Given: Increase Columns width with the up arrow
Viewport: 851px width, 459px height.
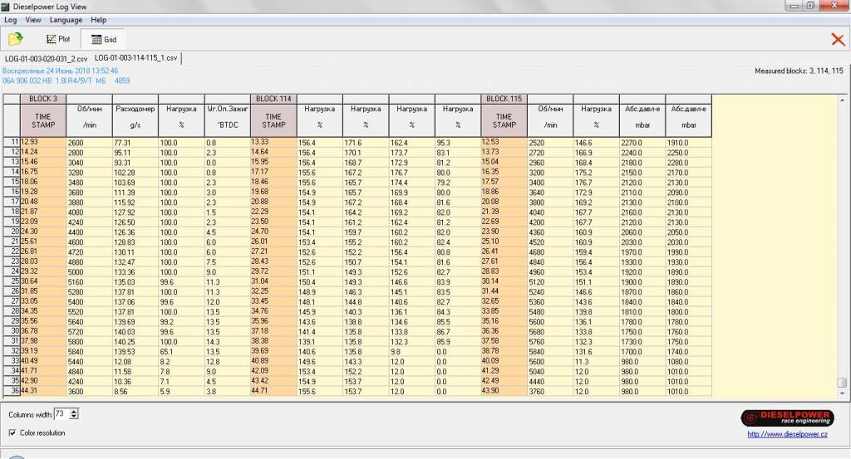Looking at the screenshot, I should click(75, 410).
